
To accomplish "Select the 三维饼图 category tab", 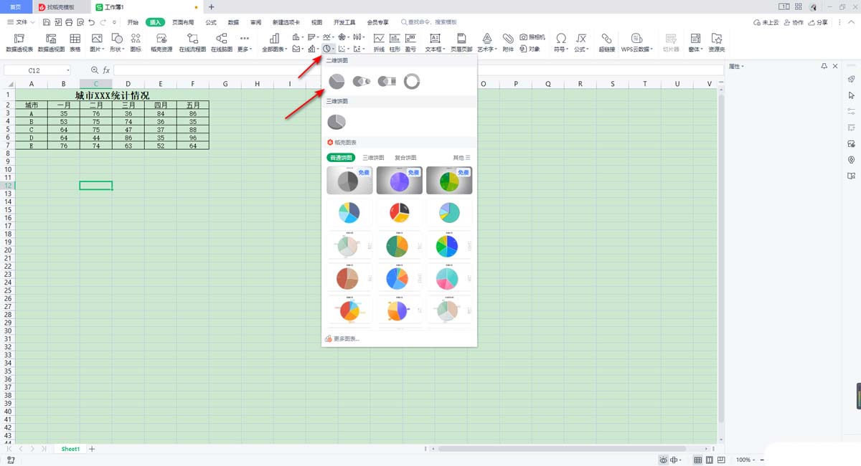I will tap(373, 157).
